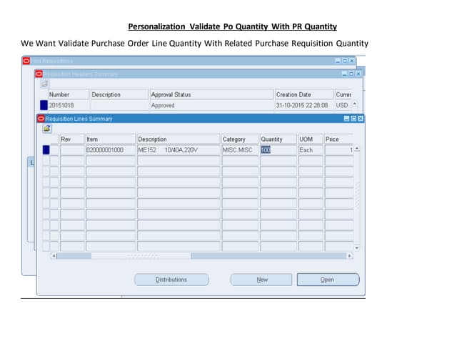457x354 pixels.
Task: Open the Distributions for the line
Action: (x=171, y=280)
